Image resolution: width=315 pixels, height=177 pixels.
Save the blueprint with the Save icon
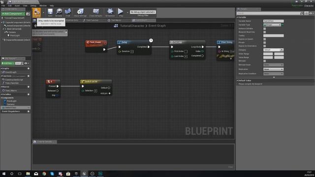tap(50, 12)
